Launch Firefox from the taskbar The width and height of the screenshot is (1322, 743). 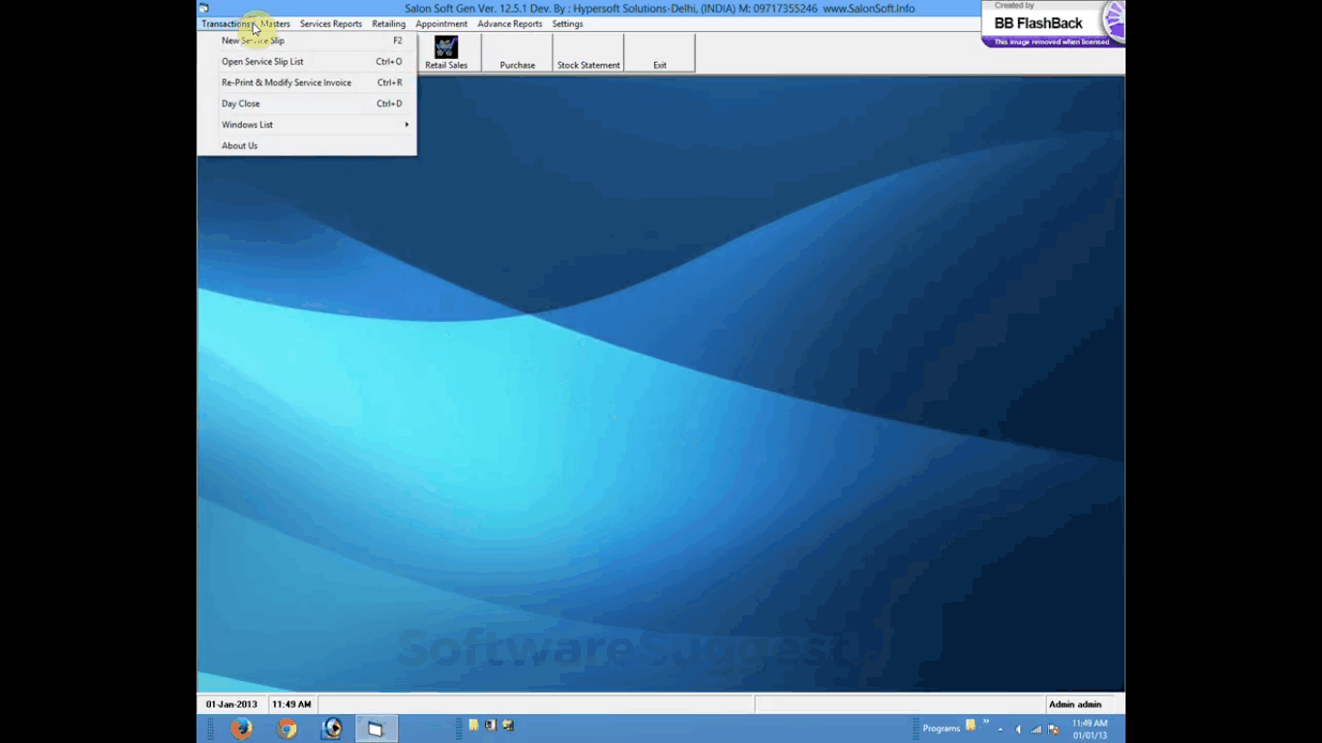pyautogui.click(x=241, y=728)
